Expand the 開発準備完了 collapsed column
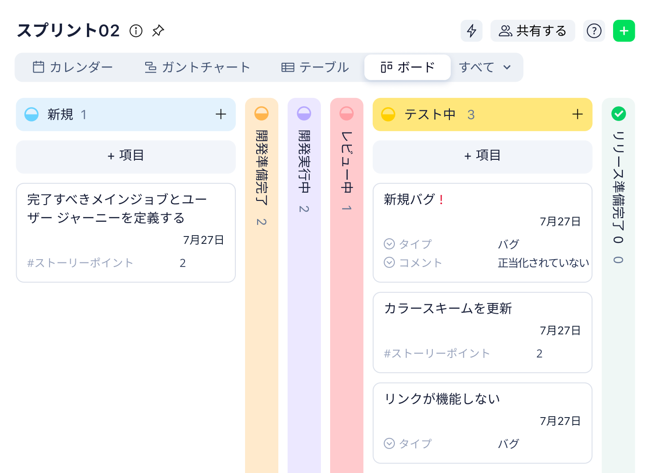This screenshot has width=651, height=473. (x=262, y=285)
